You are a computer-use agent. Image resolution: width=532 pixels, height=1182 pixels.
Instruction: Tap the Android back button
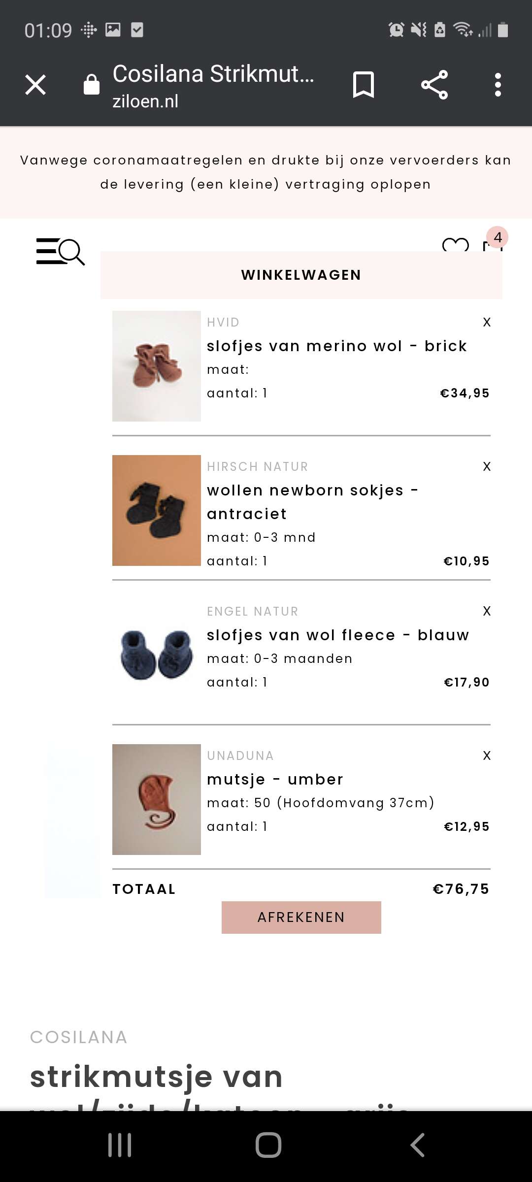417,1145
